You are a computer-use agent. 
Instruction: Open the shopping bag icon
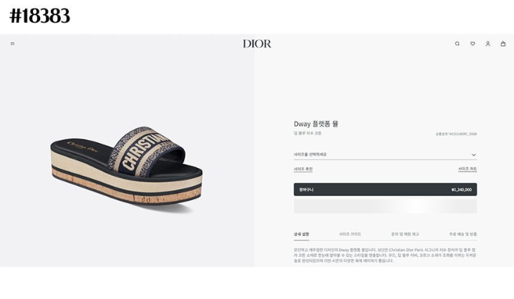pyautogui.click(x=503, y=44)
